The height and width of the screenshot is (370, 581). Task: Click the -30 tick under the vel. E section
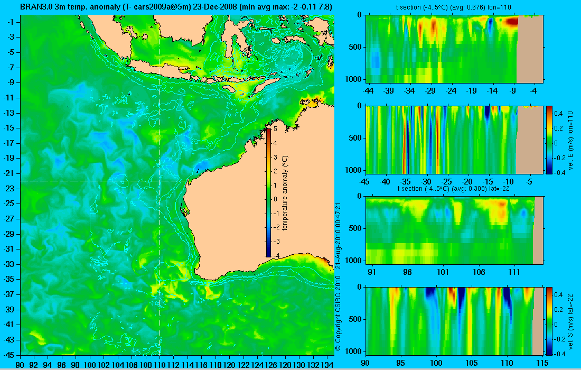click(x=426, y=182)
